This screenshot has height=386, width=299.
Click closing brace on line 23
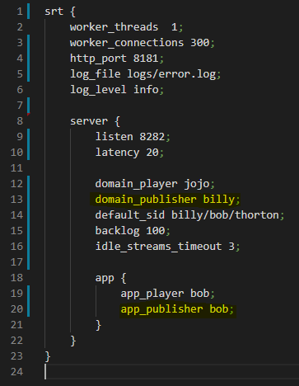tap(48, 356)
